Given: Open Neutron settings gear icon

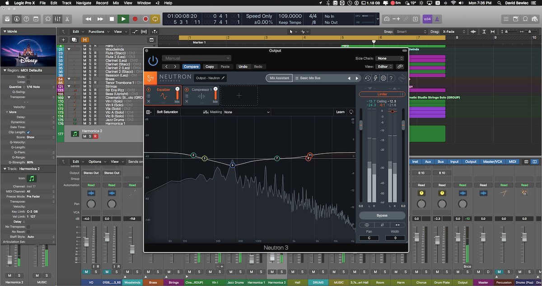Looking at the screenshot, I should click(383, 78).
